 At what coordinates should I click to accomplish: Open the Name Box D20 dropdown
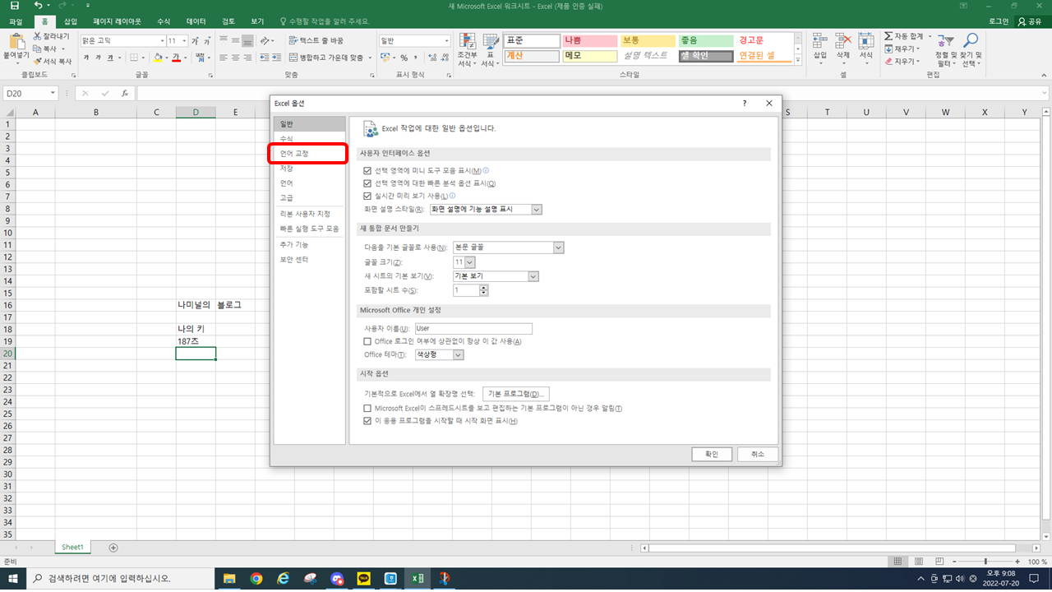point(53,94)
